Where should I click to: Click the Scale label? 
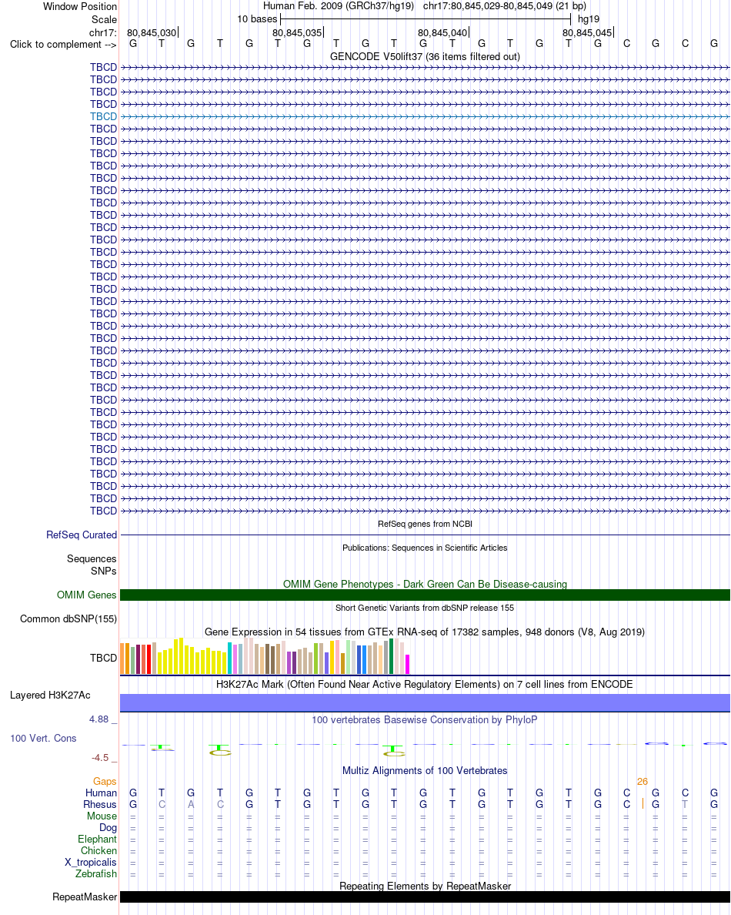105,20
